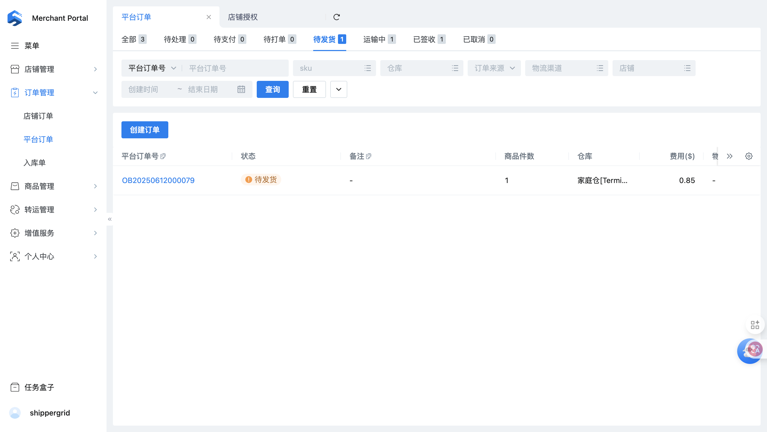Copy icon next to 平台订单号 header
The height and width of the screenshot is (432, 767).
[163, 156]
